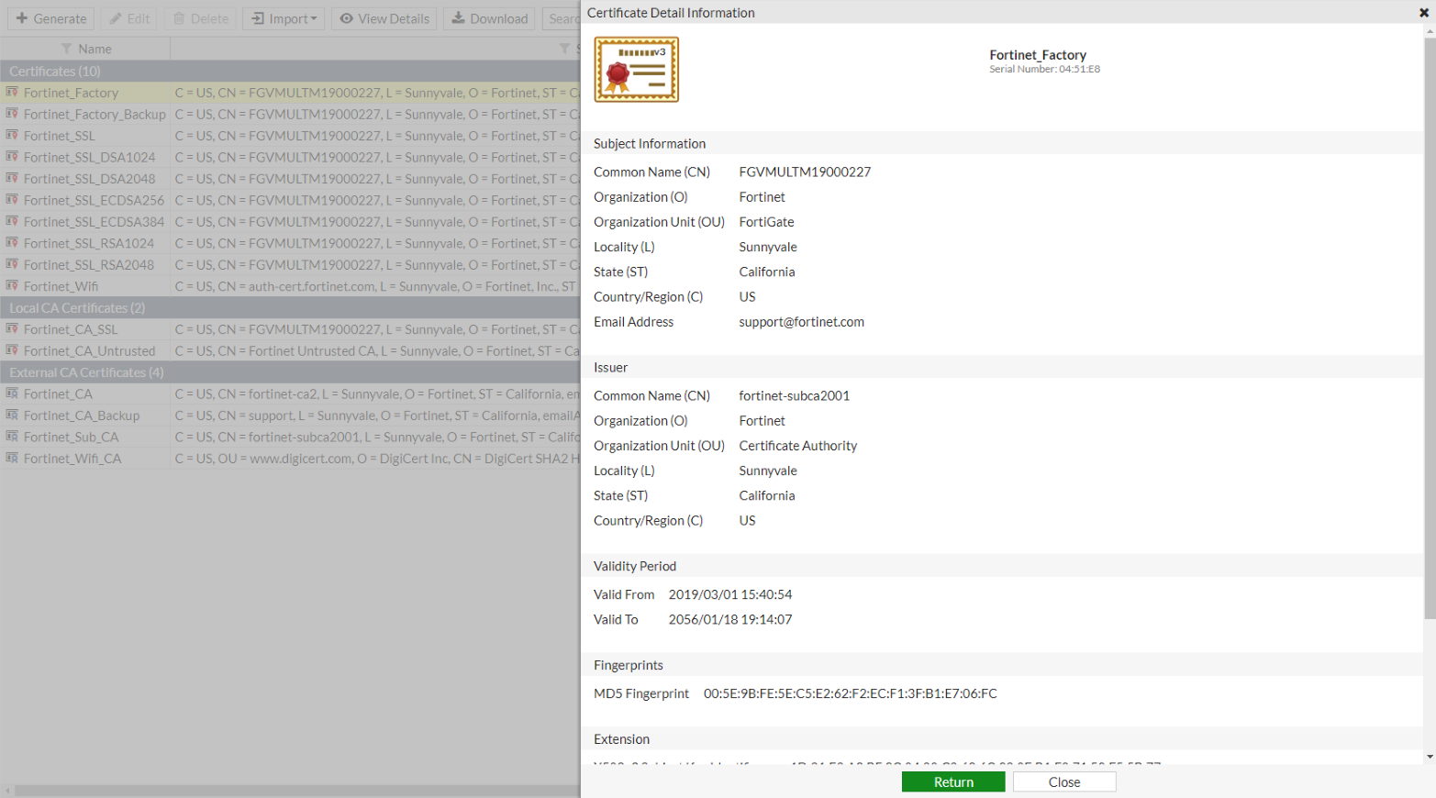Click the MD5 Fingerprint value
1436x798 pixels.
tap(850, 693)
